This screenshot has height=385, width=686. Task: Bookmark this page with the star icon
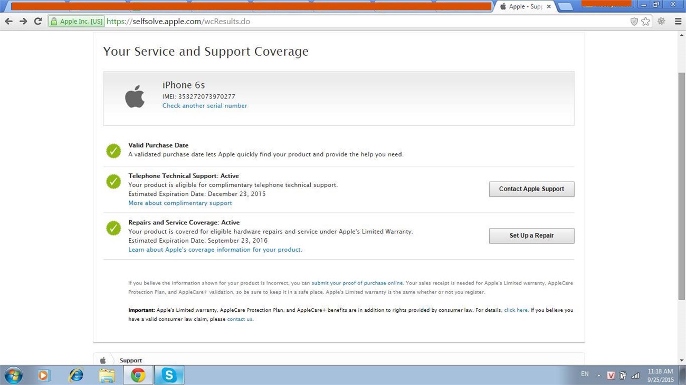click(x=646, y=22)
